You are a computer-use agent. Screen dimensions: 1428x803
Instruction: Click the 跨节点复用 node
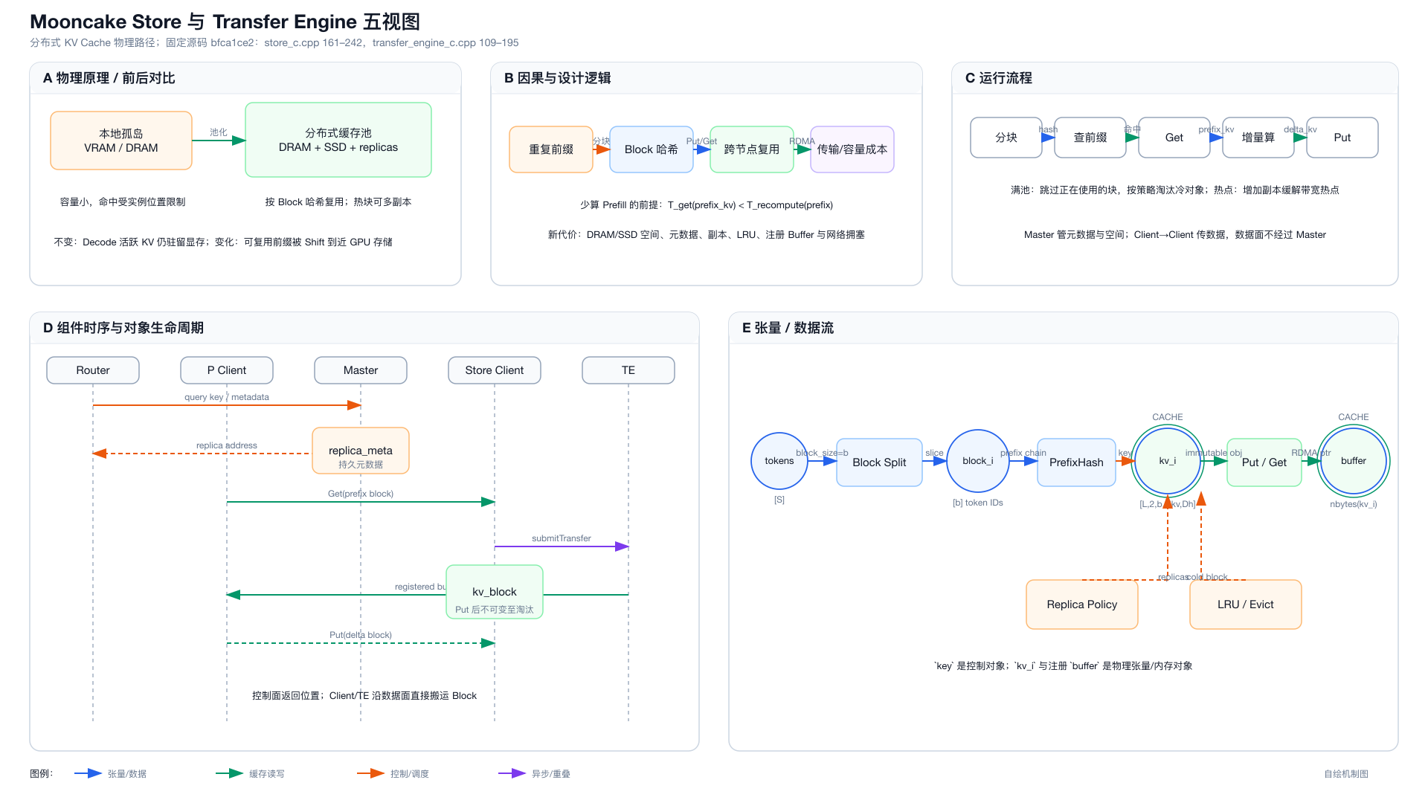point(752,149)
